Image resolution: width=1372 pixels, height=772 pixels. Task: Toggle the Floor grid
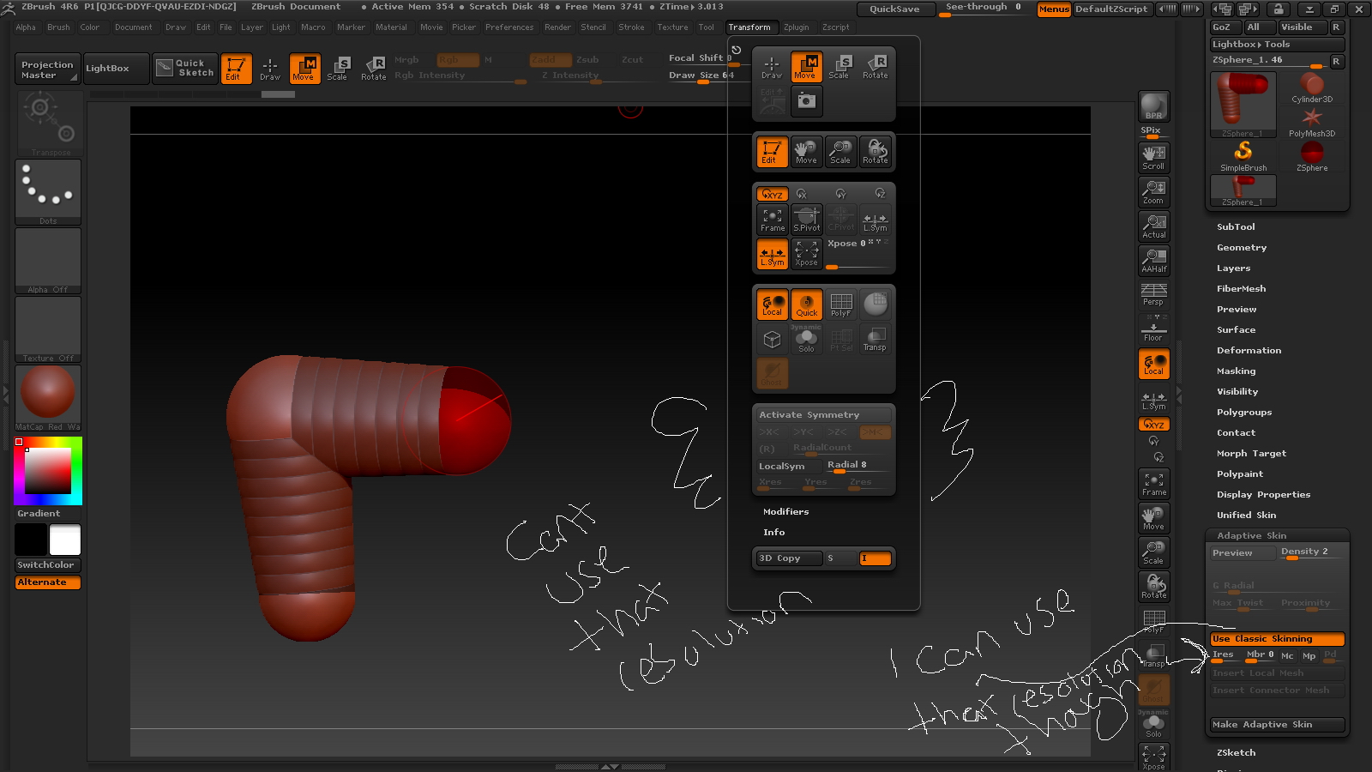coord(1153,329)
